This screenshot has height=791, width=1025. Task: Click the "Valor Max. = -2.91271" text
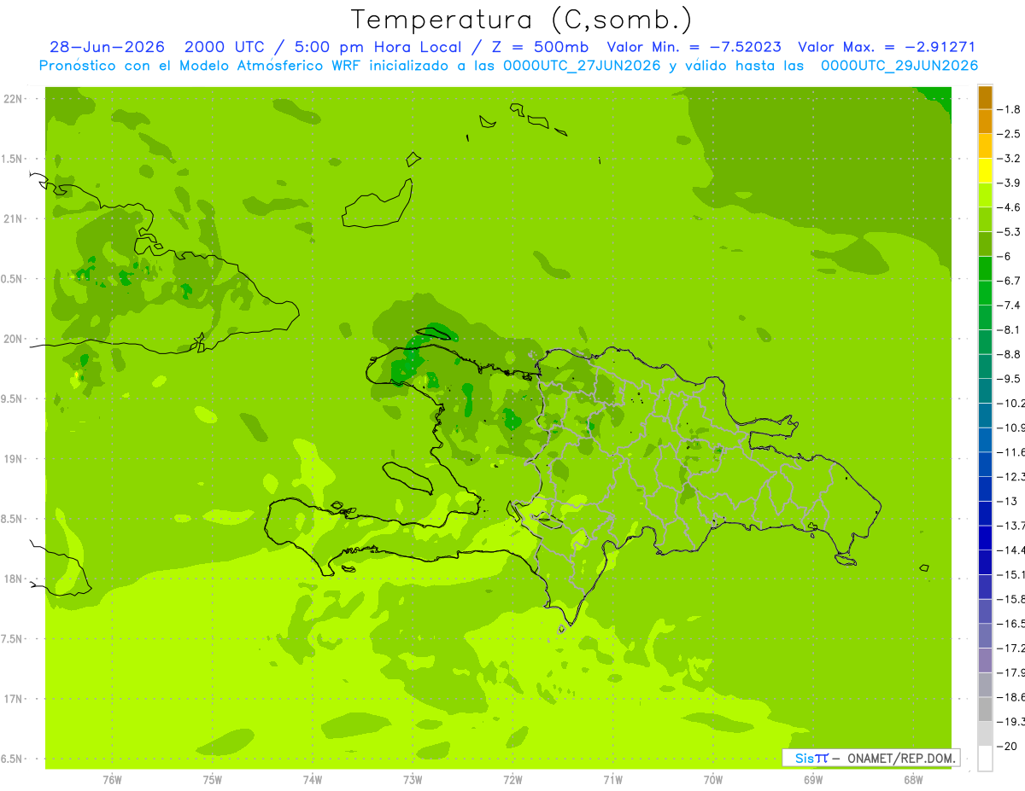point(887,48)
